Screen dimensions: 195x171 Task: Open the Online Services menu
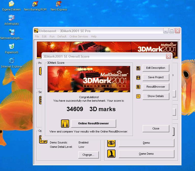click(x=79, y=36)
